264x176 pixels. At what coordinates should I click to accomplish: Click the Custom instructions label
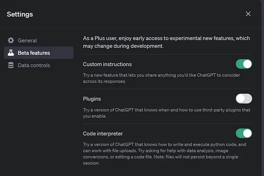(107, 64)
